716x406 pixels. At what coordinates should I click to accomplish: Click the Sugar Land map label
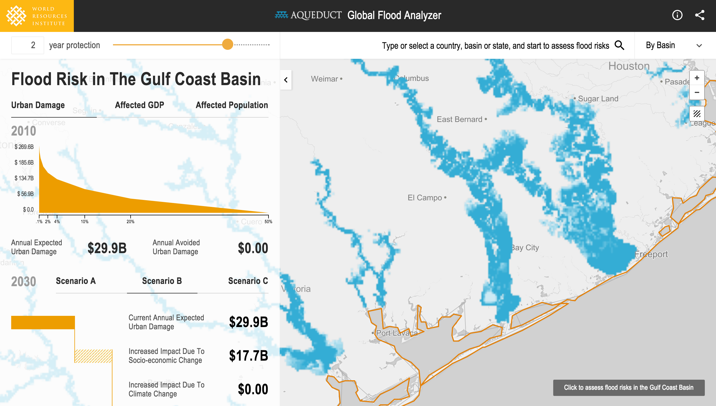[x=598, y=99]
